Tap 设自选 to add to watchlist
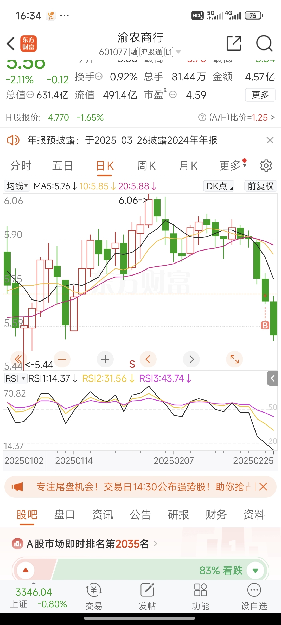 (254, 596)
